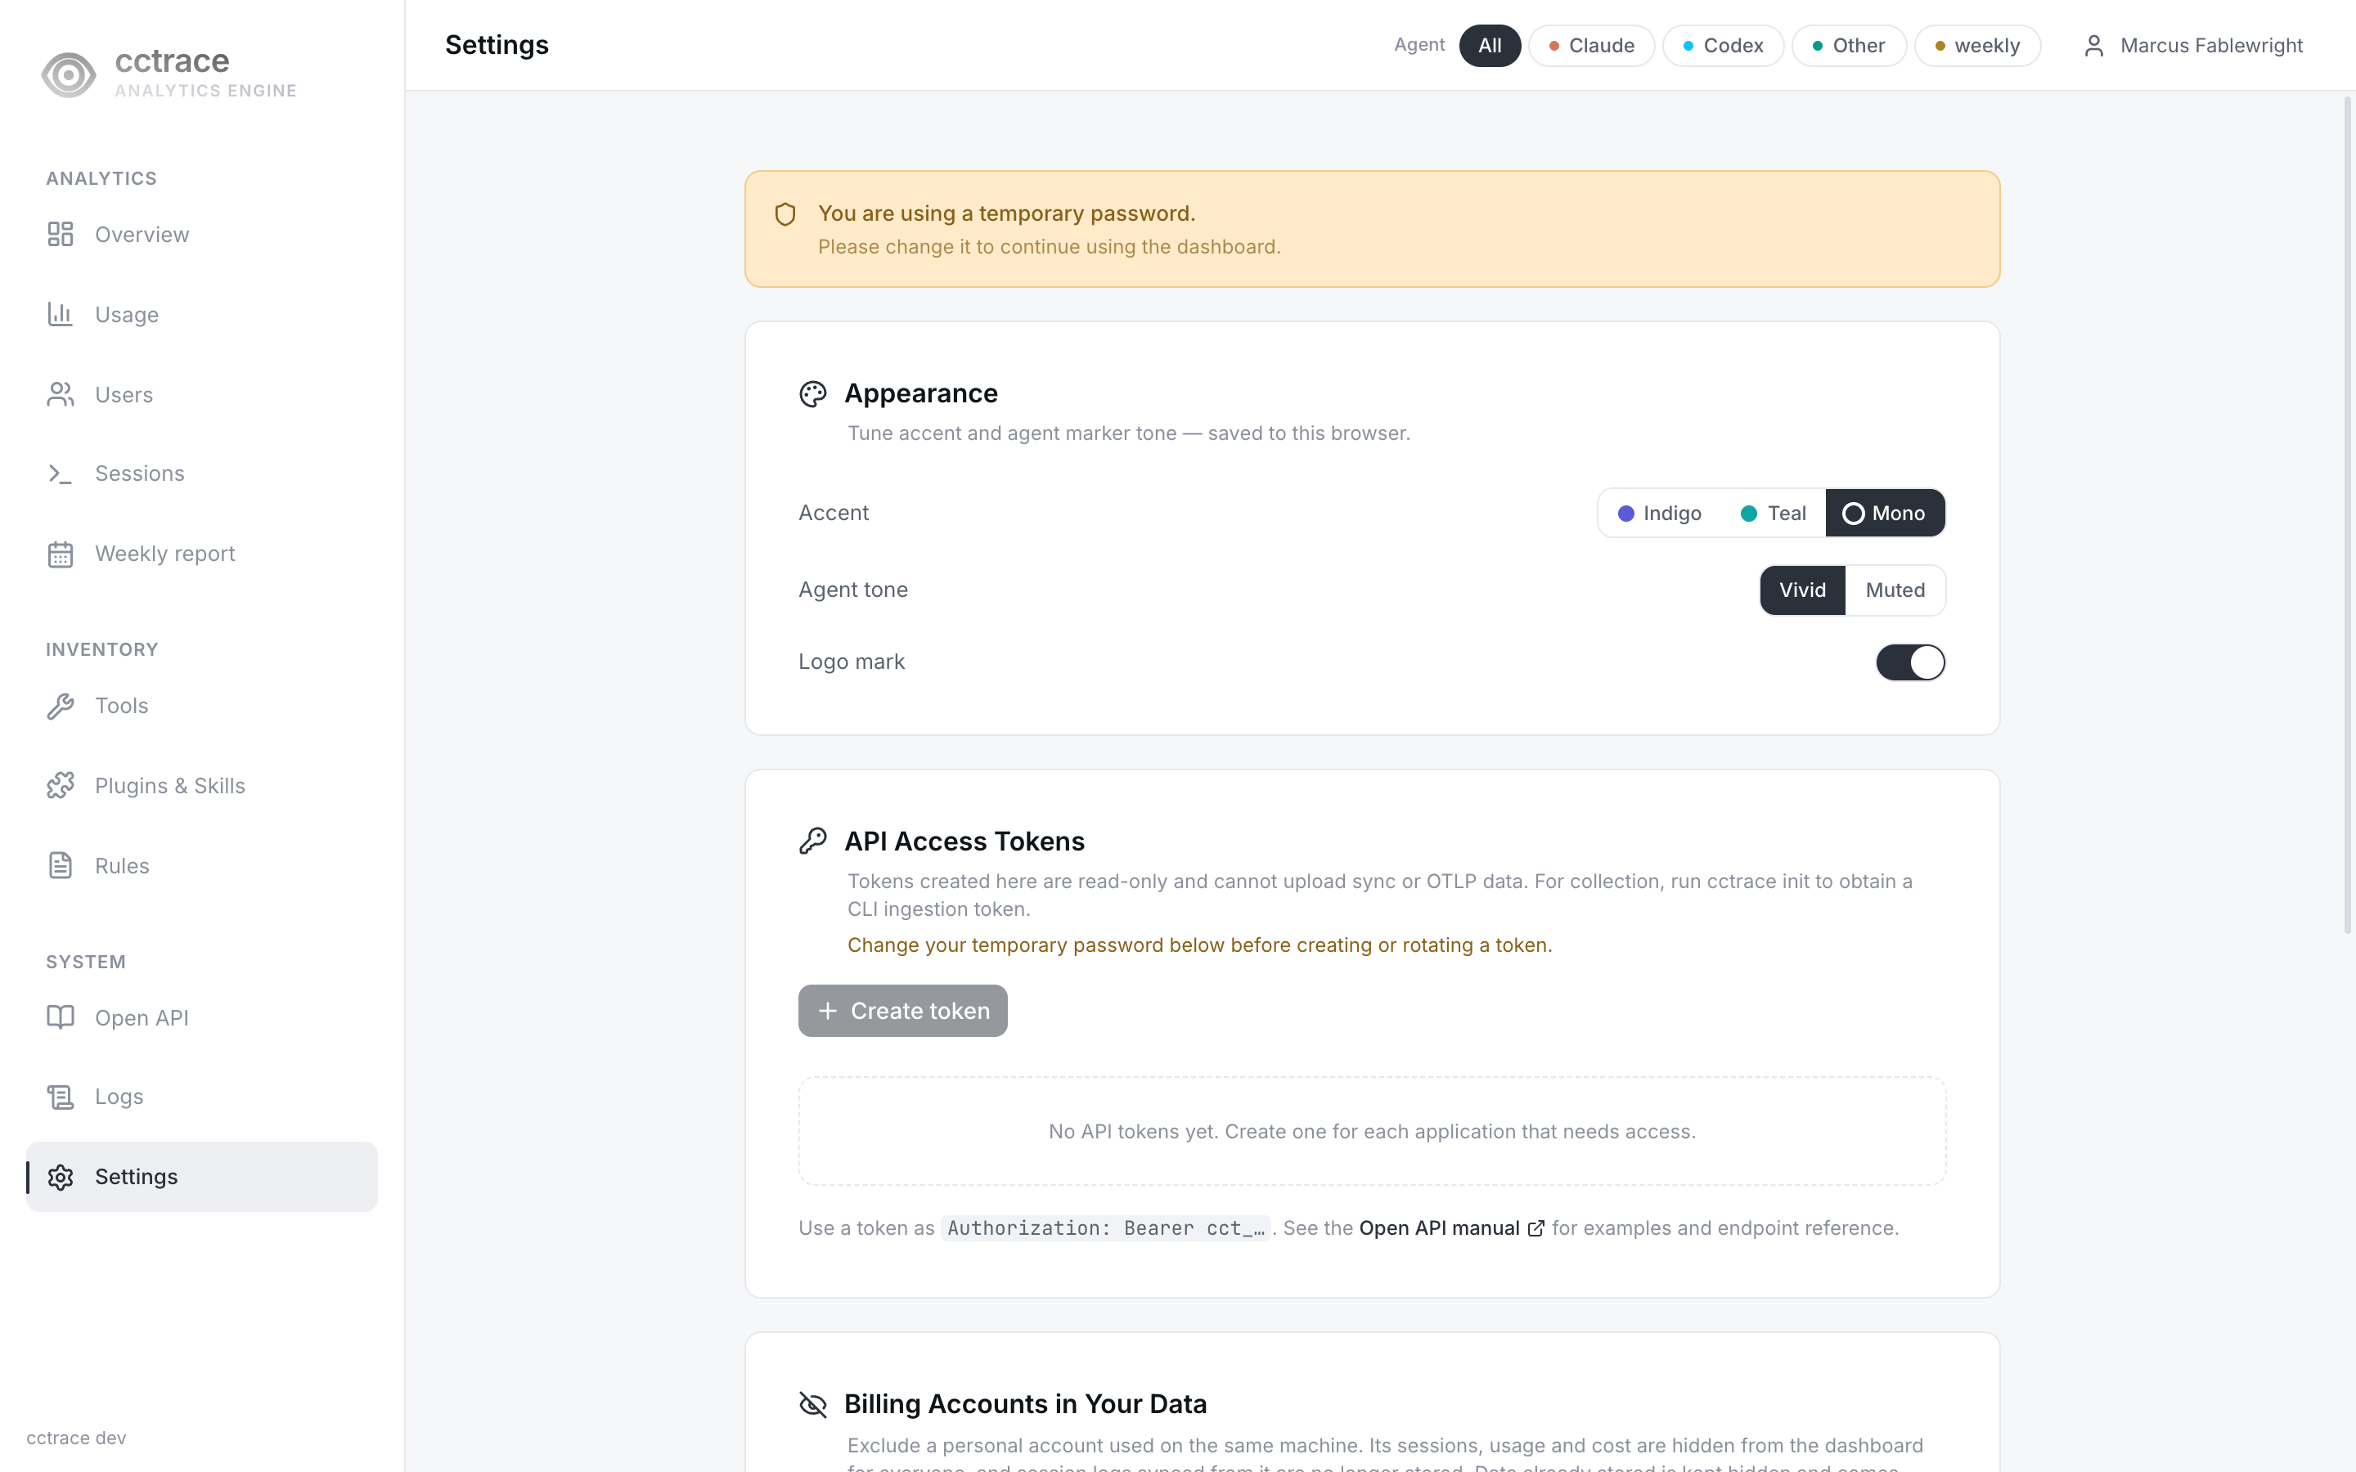Click the Appearance palette icon
This screenshot has height=1472, width=2356.
click(813, 393)
